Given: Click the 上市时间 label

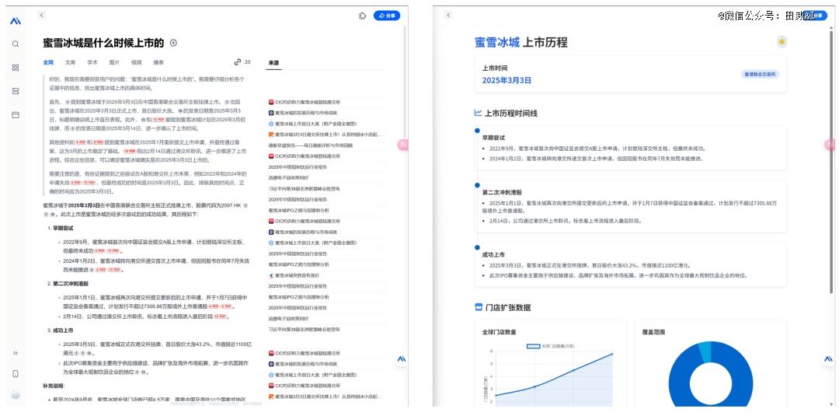Looking at the screenshot, I should [495, 68].
